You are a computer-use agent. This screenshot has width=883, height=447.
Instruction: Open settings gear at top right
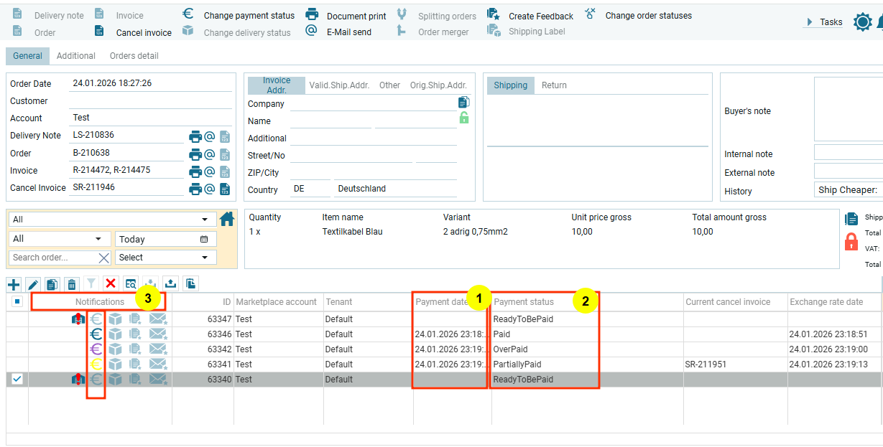pos(862,22)
